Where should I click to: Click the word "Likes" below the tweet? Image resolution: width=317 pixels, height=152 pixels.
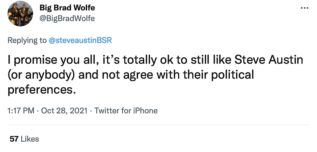click(30, 139)
